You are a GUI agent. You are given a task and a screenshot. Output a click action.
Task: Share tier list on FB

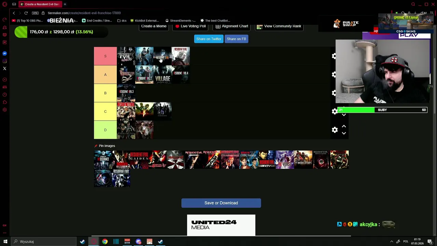[236, 39]
